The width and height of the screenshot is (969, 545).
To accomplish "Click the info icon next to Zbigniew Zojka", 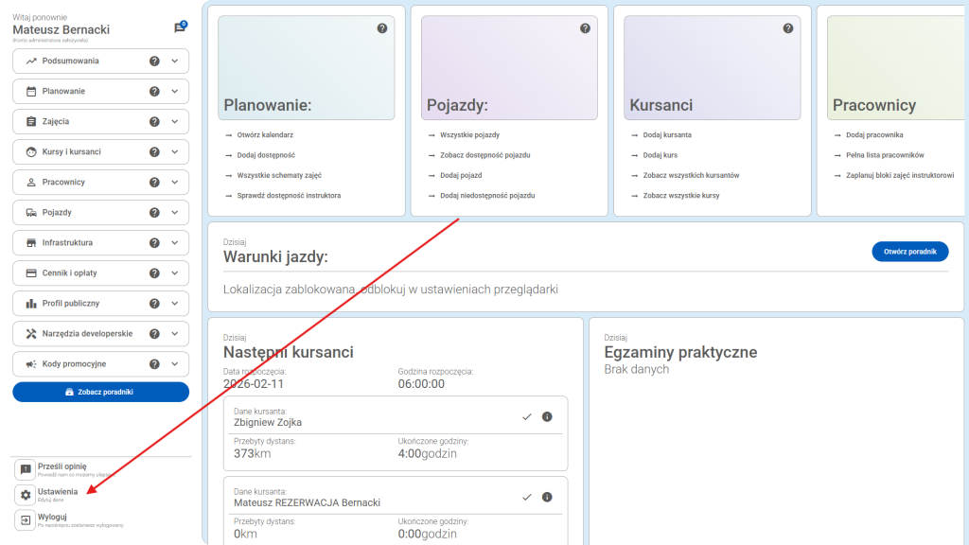I will coord(547,415).
